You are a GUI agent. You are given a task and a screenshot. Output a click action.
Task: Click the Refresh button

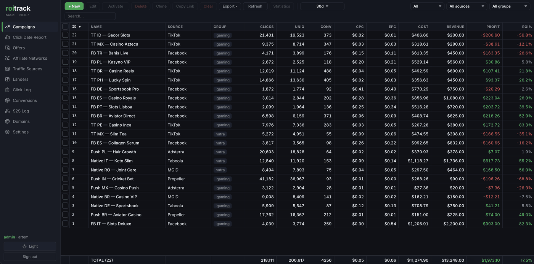(255, 6)
